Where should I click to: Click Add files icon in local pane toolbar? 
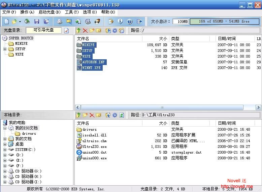pos(108,115)
